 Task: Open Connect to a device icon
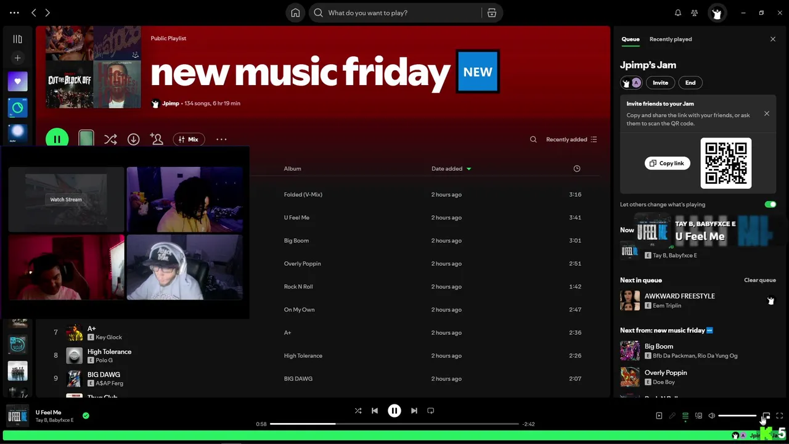coord(698,416)
